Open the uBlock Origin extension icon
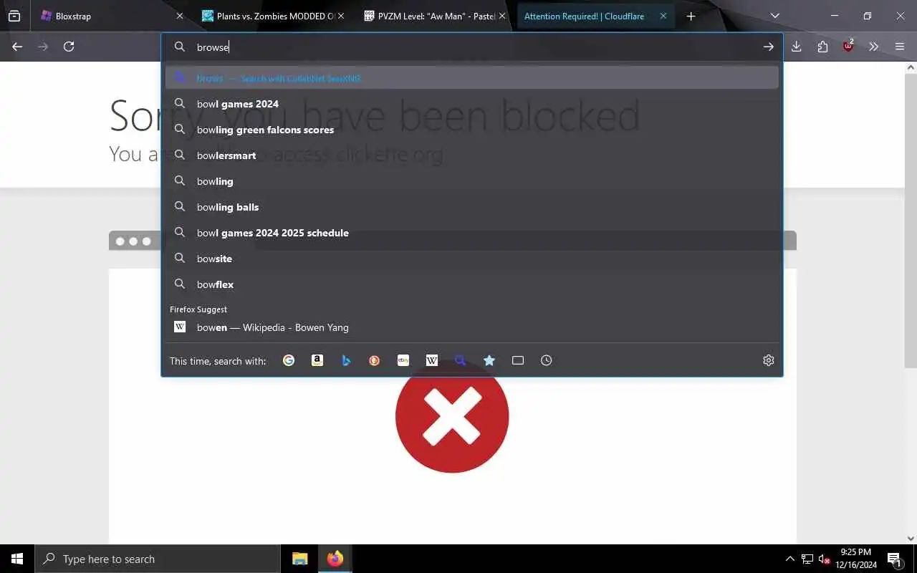This screenshot has height=573, width=917. click(848, 47)
